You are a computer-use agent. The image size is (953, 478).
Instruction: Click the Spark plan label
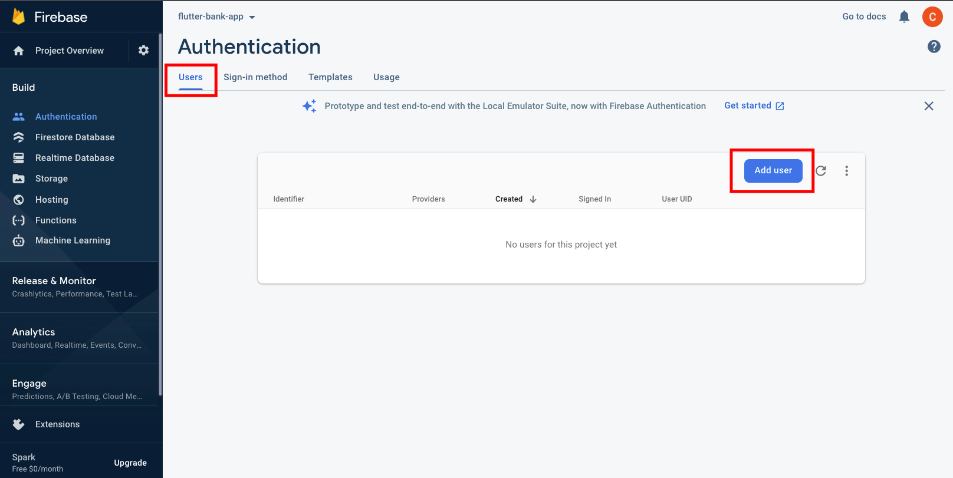(x=24, y=457)
